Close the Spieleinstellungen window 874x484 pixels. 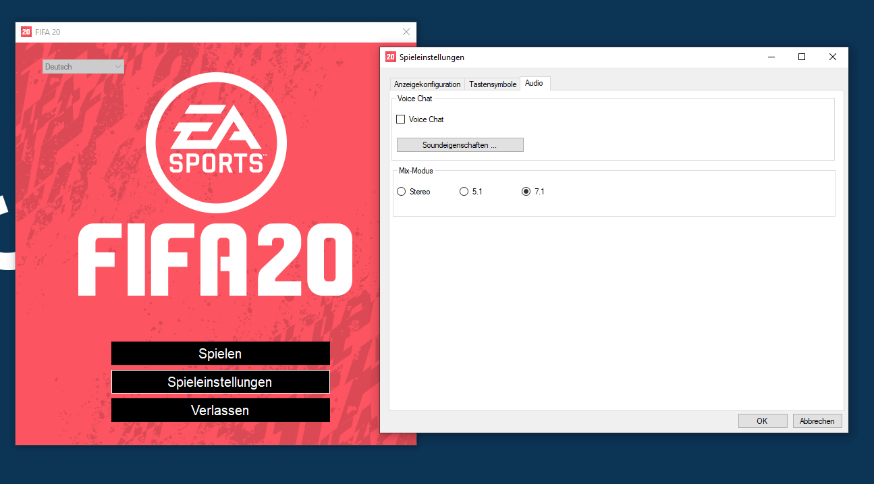coord(833,57)
